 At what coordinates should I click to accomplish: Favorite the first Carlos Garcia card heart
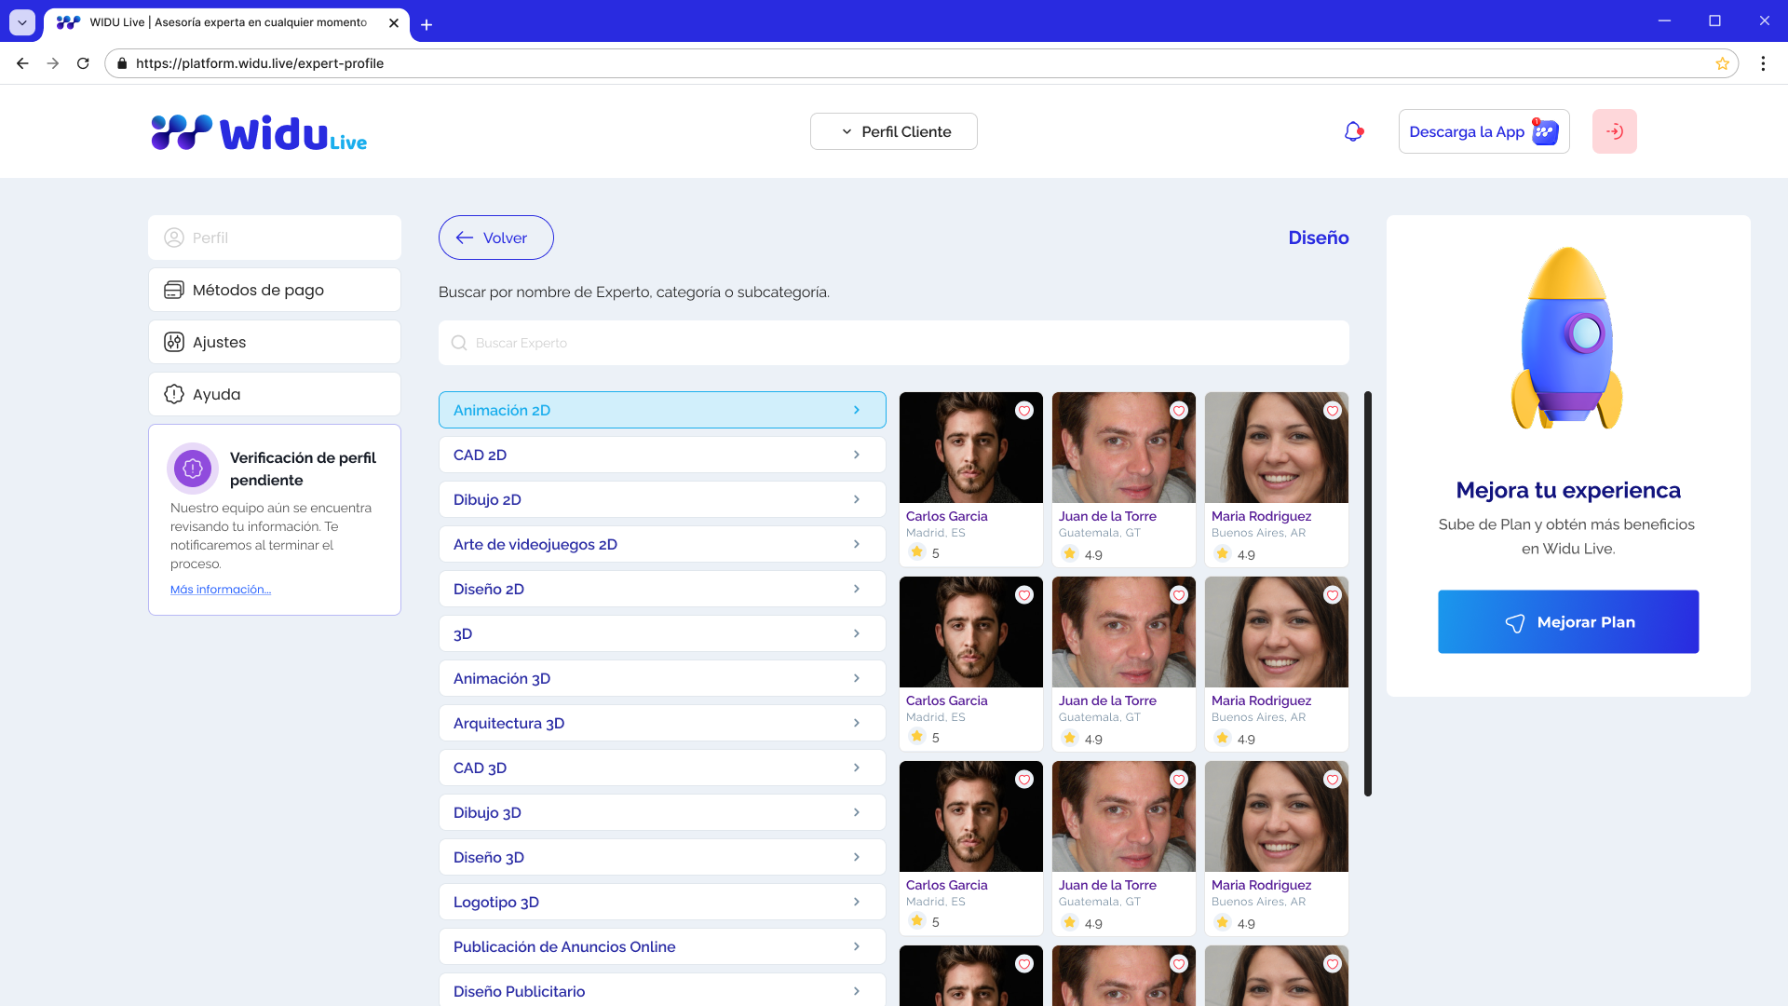1024,411
